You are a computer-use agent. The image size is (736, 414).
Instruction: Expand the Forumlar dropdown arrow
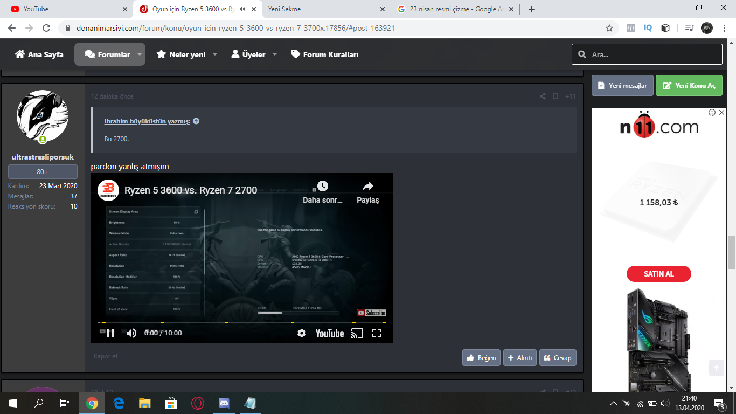pyautogui.click(x=140, y=54)
